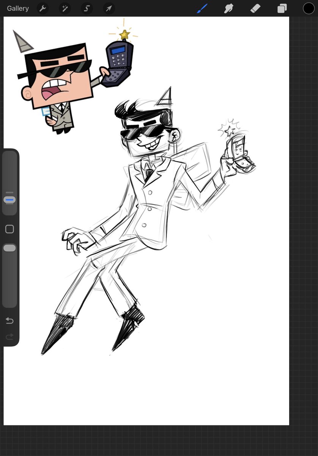
Task: Open the Actions wrench menu
Action: click(x=43, y=8)
